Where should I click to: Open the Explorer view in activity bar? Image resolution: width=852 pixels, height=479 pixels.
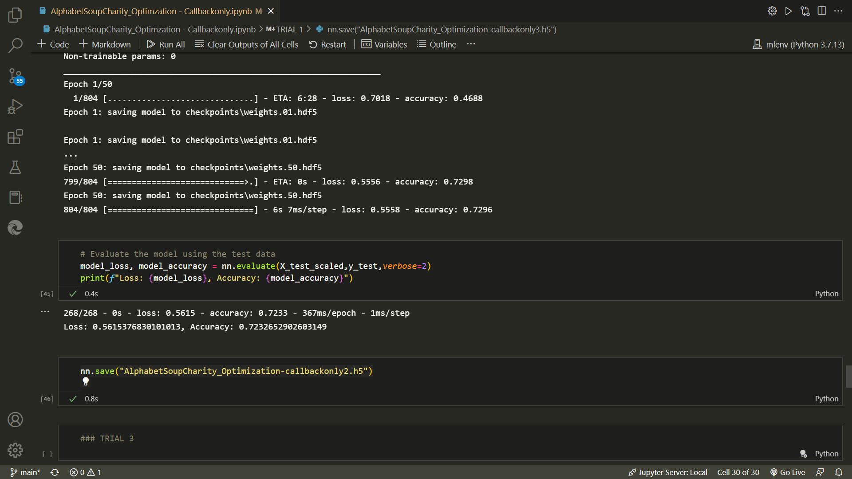point(15,15)
